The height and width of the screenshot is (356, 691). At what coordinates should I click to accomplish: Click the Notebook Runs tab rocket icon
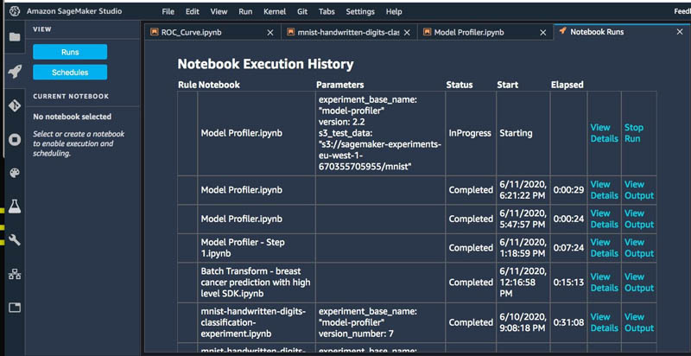click(562, 31)
